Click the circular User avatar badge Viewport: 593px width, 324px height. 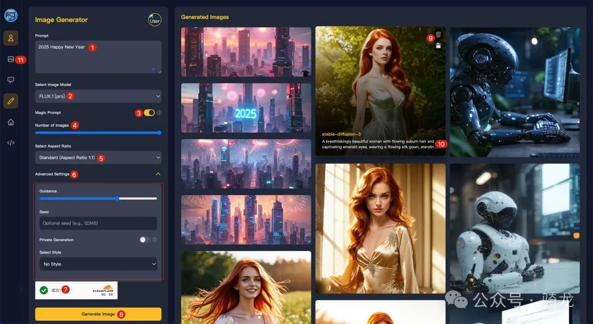point(155,20)
